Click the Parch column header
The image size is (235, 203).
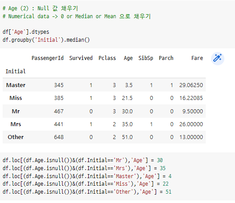[x=166, y=58]
